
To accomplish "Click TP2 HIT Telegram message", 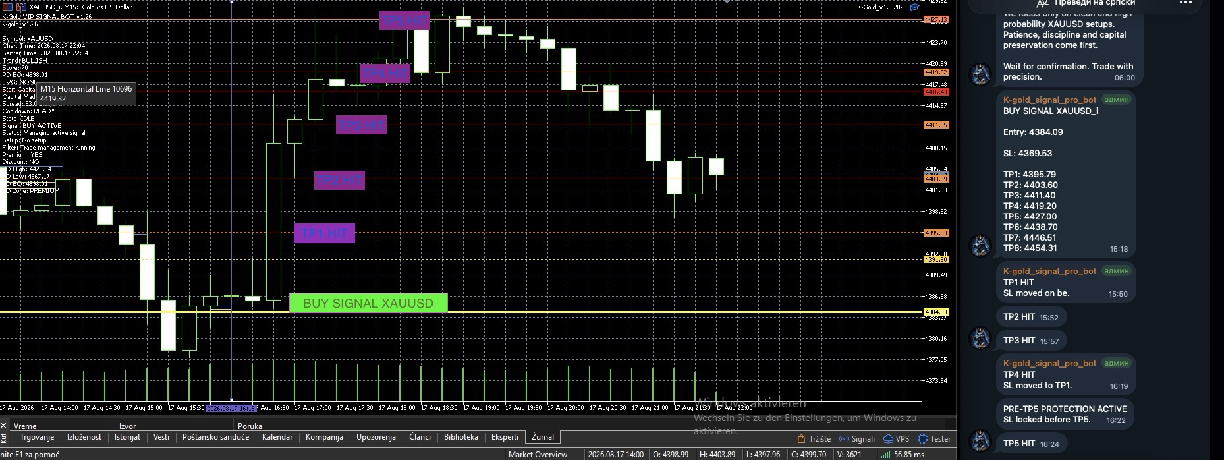I will (x=1030, y=317).
